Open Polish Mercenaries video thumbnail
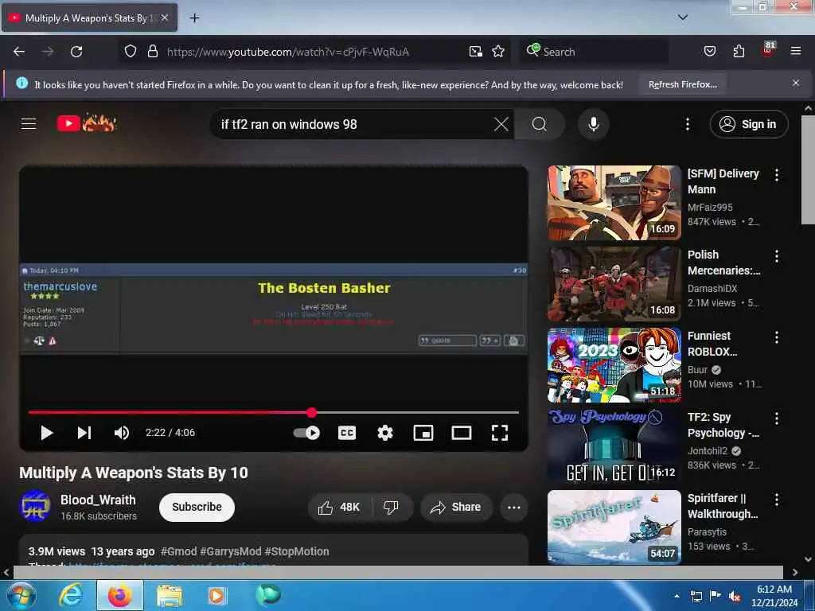Screen dimensions: 815x611 click(614, 284)
